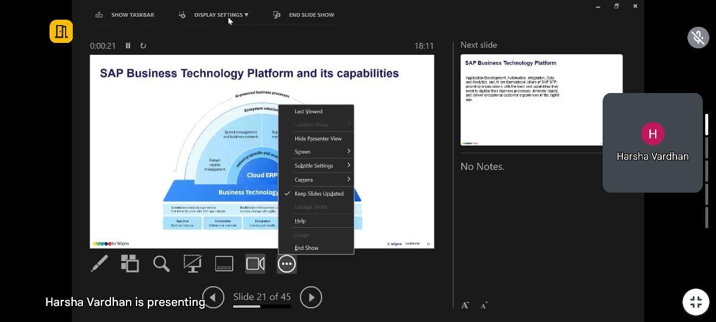716x322 pixels.
Task: Click the Next slide label
Action: click(x=479, y=45)
